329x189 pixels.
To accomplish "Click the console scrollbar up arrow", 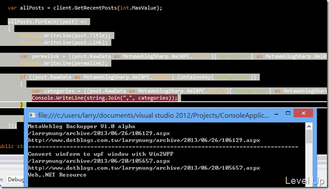I will pos(309,127).
